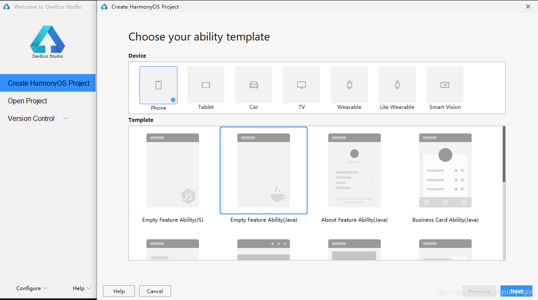This screenshot has height=300, width=538.
Task: Click the Phone label text
Action: pos(159,108)
